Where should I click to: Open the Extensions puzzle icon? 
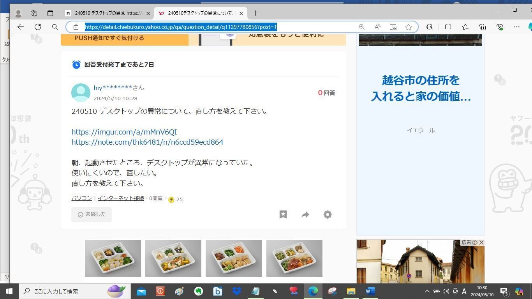(x=429, y=27)
